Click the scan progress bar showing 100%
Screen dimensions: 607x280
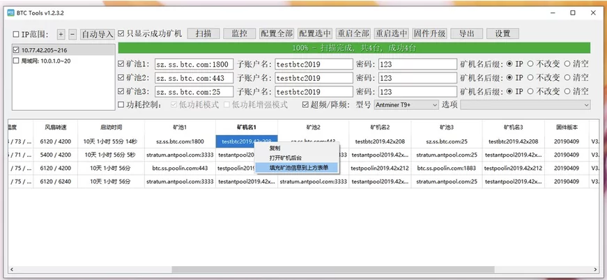[354, 48]
